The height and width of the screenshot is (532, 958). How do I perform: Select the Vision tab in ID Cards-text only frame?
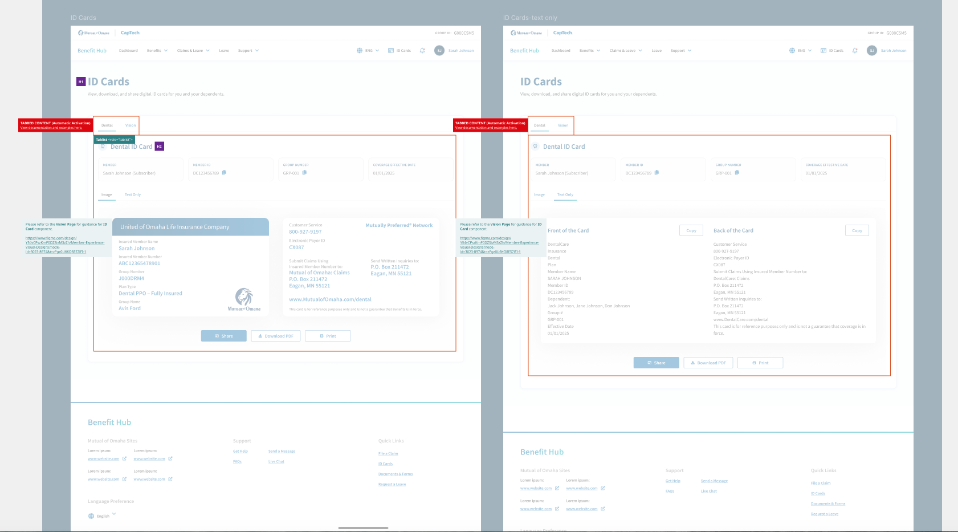point(563,125)
